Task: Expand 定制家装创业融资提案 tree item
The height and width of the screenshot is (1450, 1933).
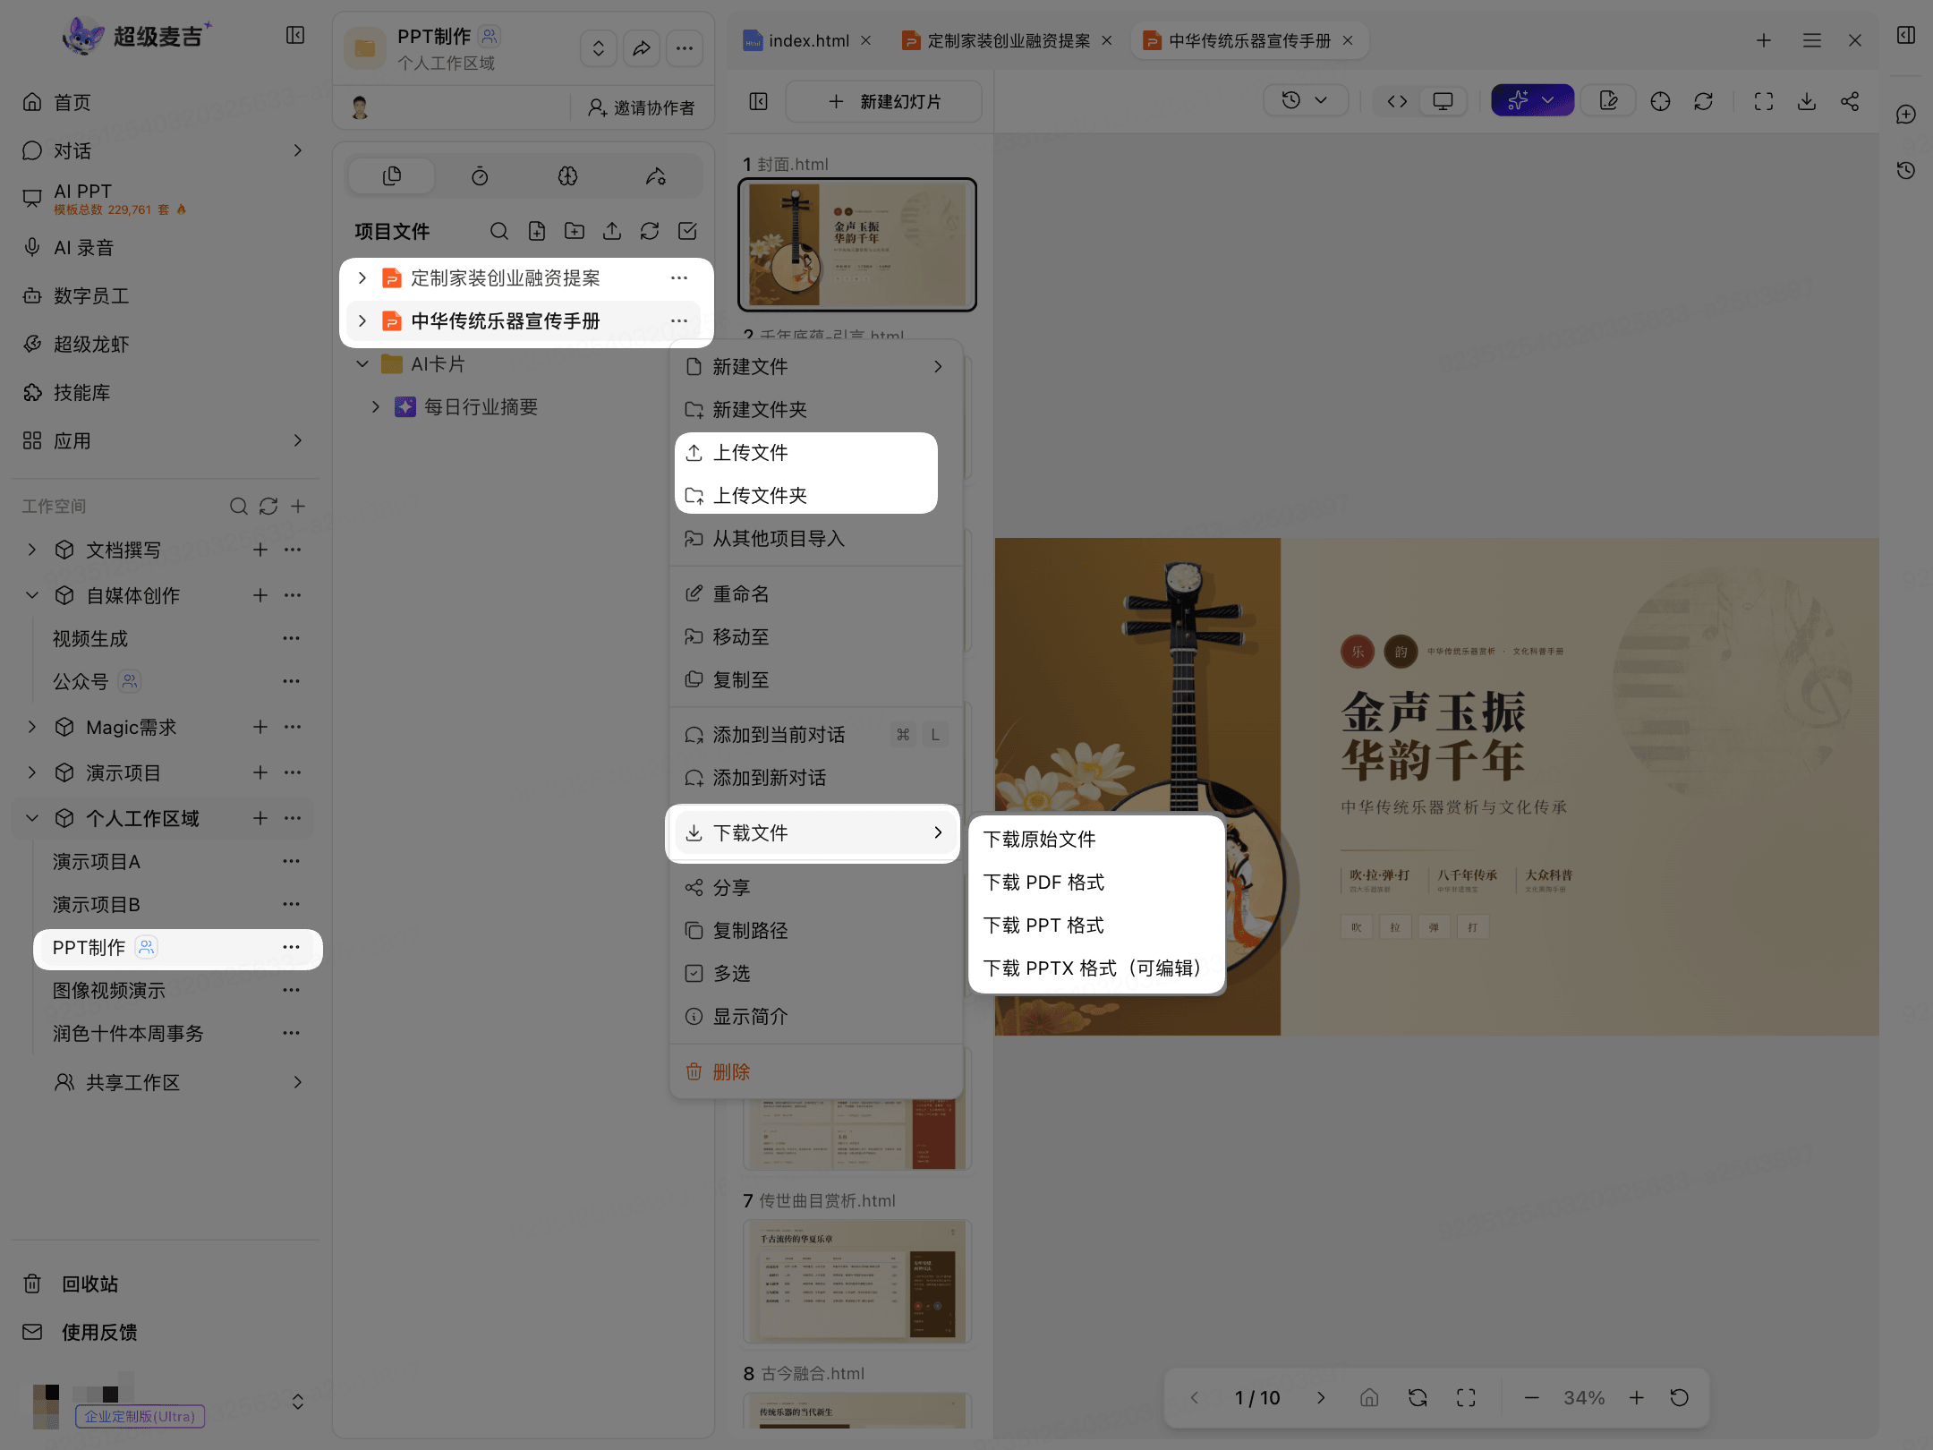Action: tap(362, 278)
